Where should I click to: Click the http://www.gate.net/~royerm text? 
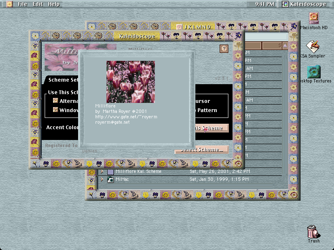[x=126, y=117]
